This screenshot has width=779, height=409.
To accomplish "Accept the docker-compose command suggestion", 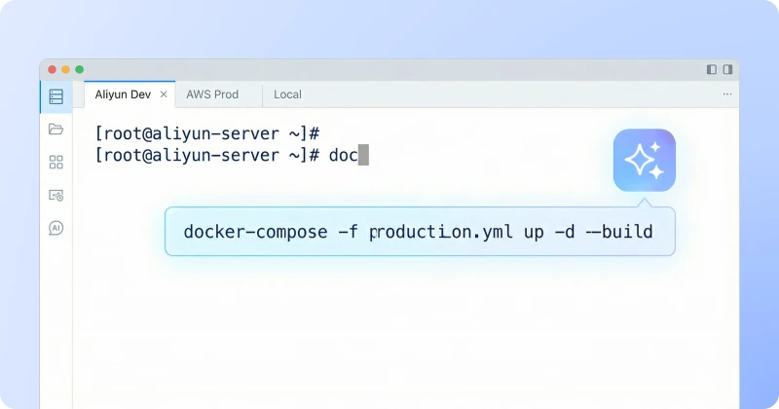I will pyautogui.click(x=418, y=232).
